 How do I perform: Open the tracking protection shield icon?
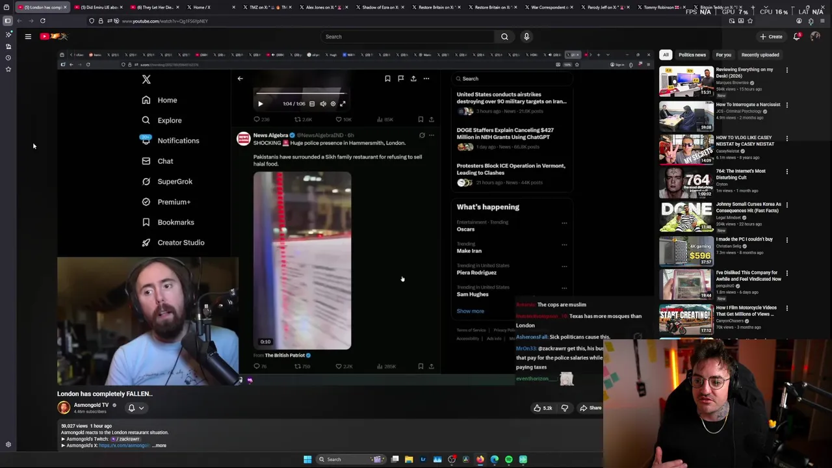tap(92, 21)
